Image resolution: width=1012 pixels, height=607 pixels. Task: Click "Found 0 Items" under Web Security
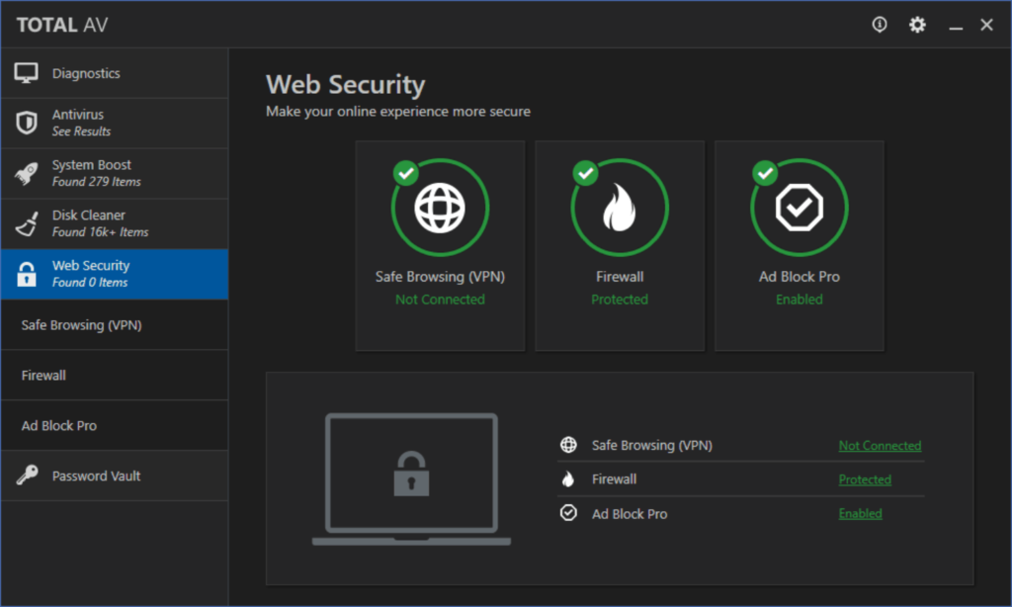90,282
